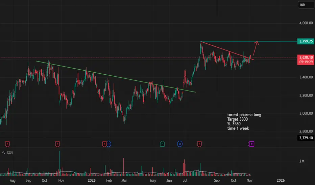The image size is (315, 185).
Task: Open the green E earnings marker
Action: click(162, 144)
